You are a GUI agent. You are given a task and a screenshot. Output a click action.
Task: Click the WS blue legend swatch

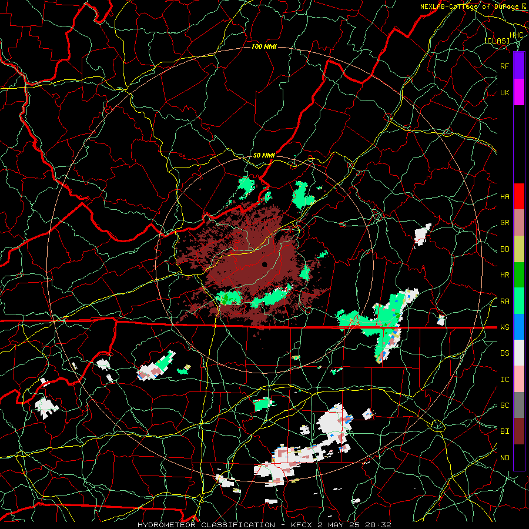[519, 327]
